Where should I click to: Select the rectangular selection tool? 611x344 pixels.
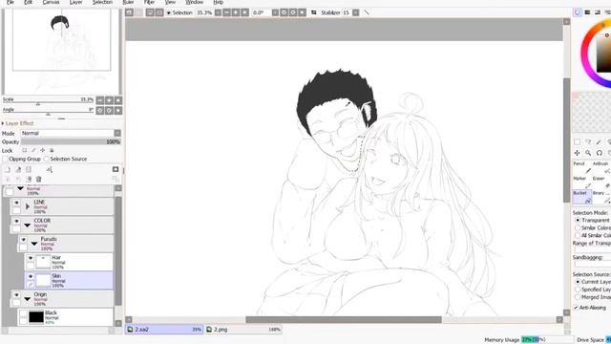[x=577, y=142]
